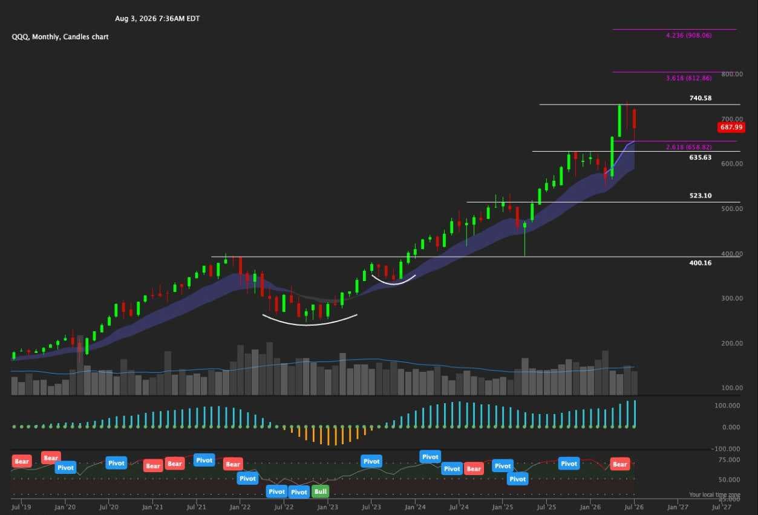Screen dimensions: 758x515
Task: Click the Jan '25 time axis label
Action: [503, 508]
